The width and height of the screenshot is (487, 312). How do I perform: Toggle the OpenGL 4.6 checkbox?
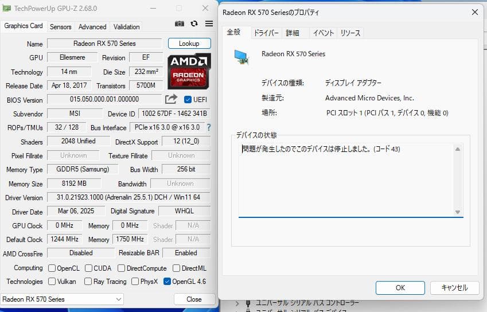pos(167,281)
